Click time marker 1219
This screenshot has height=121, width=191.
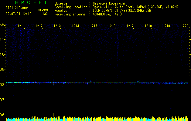[x=166, y=26]
